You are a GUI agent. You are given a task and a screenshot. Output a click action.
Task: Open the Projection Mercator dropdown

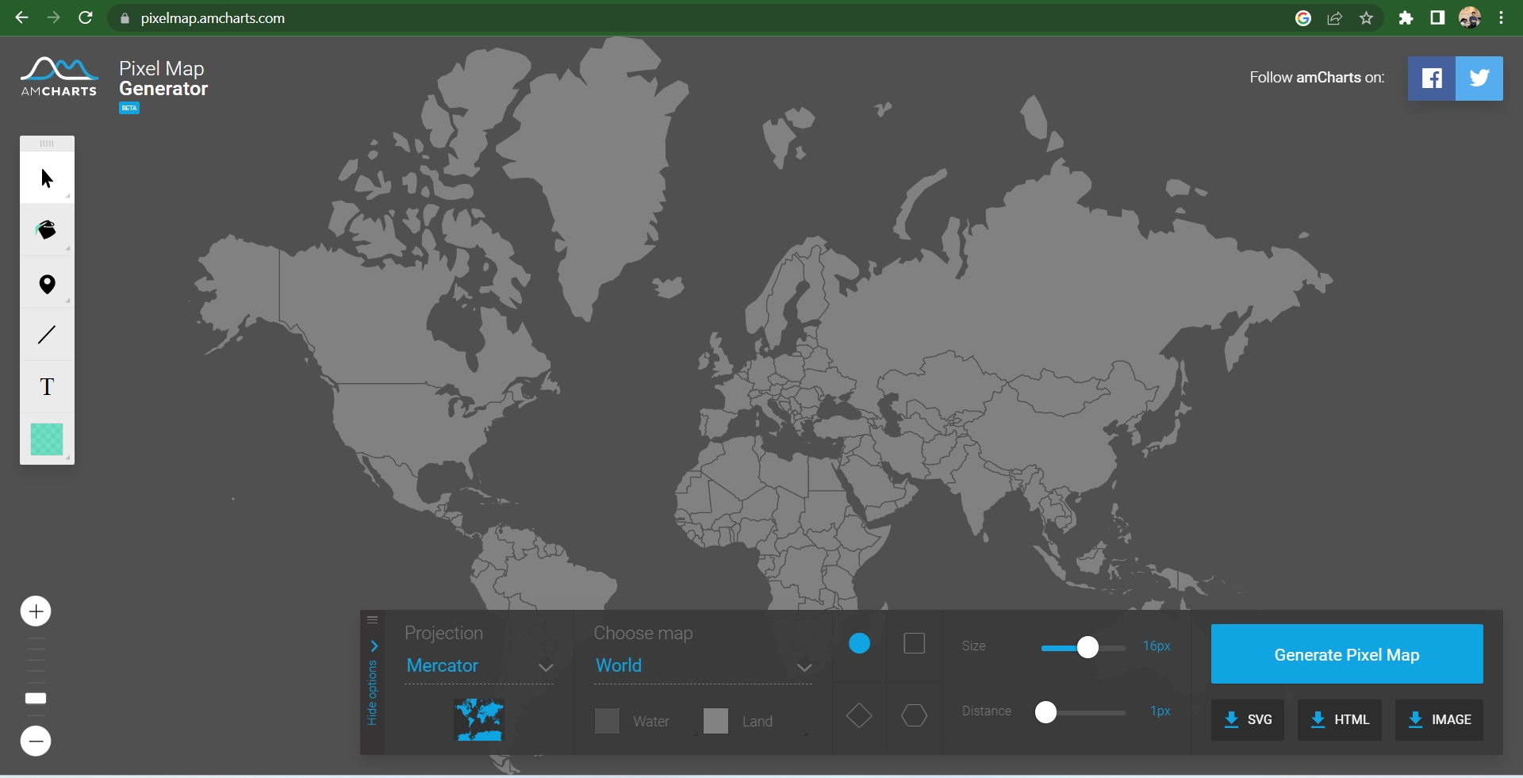[479, 666]
